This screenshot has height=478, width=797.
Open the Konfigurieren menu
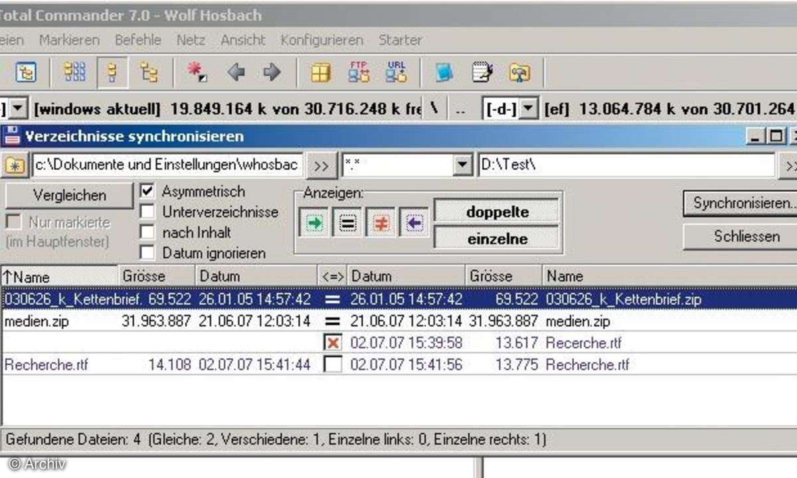point(322,40)
